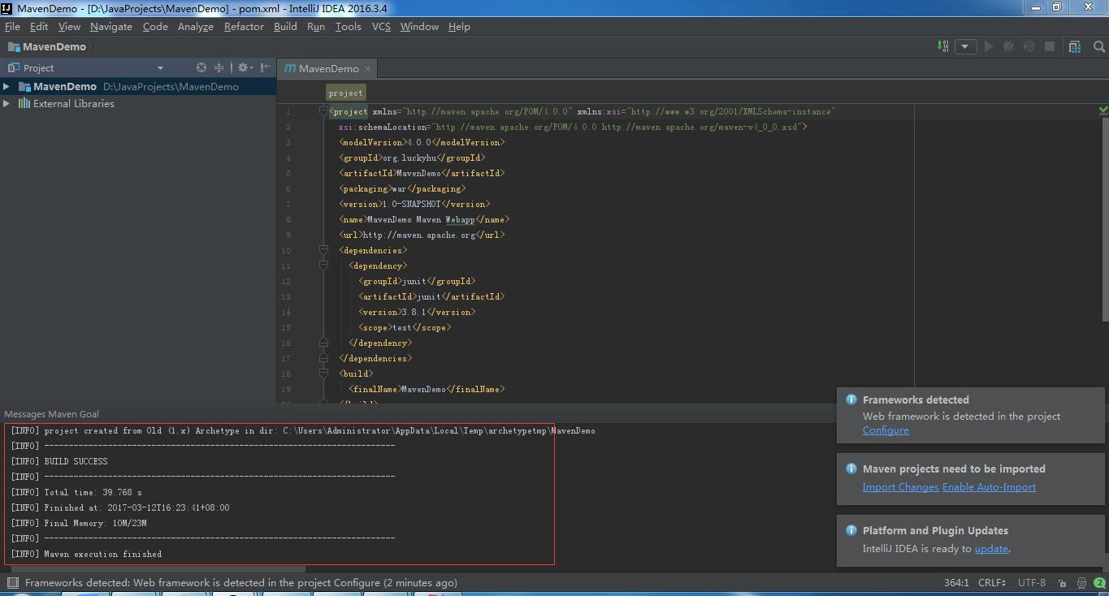The height and width of the screenshot is (596, 1109).
Task: Collapse the dependency element fold marker
Action: (323, 266)
